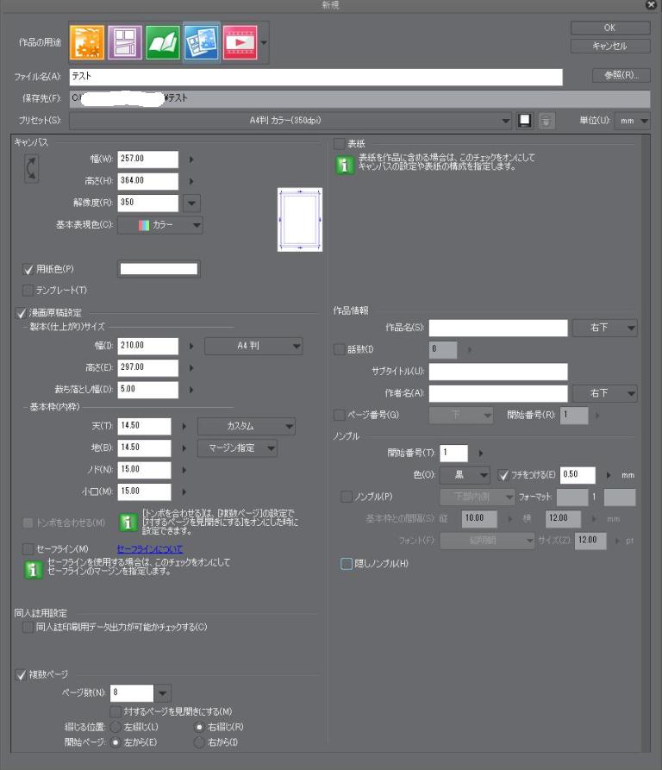Click the フチ width 0.50 field
This screenshot has height=770, width=662.
point(578,475)
